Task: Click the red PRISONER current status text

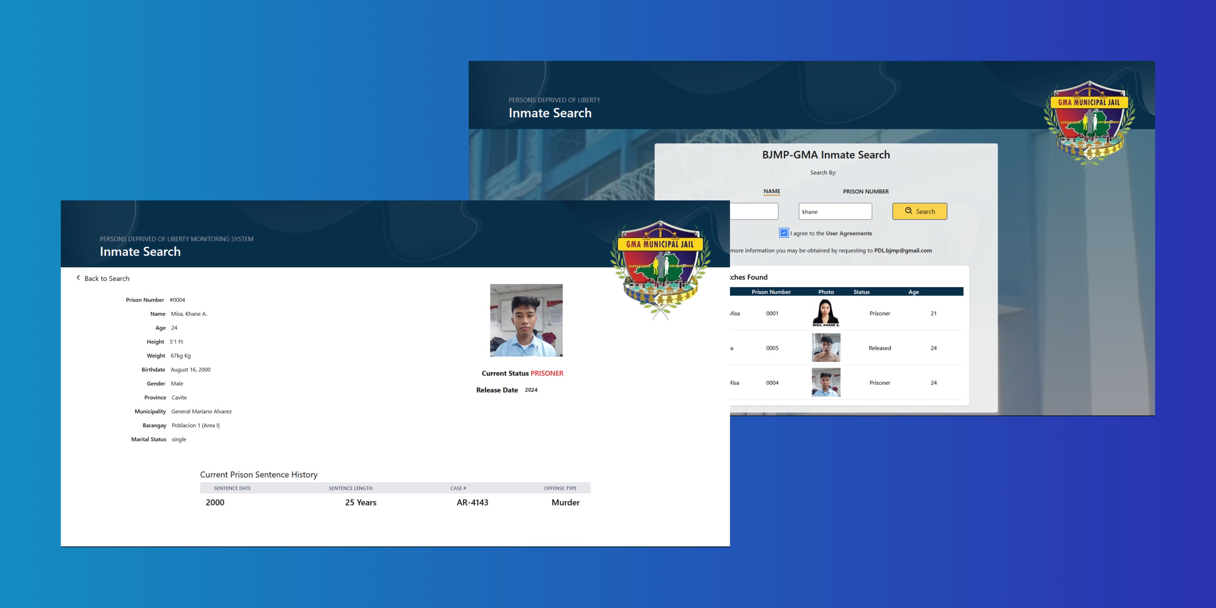Action: [547, 373]
